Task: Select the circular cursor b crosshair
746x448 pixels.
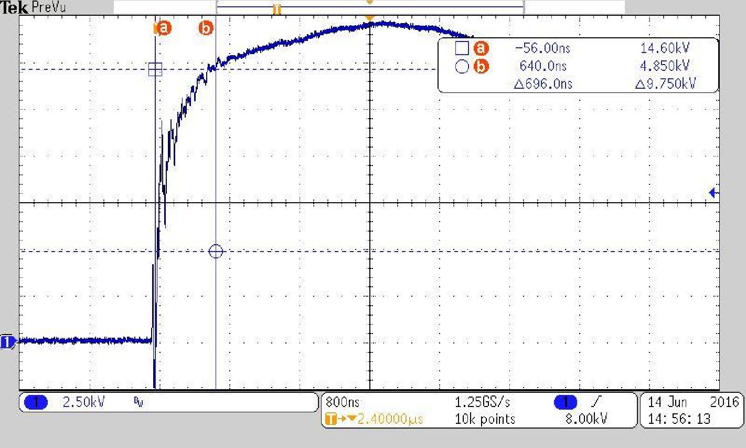Action: click(216, 252)
